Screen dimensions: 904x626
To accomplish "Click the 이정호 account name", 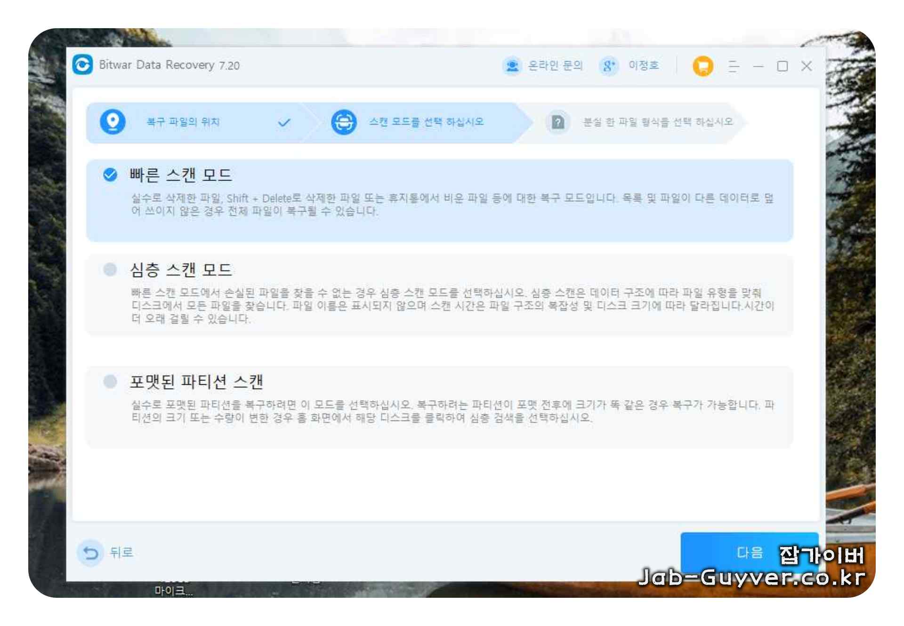I will (x=644, y=65).
